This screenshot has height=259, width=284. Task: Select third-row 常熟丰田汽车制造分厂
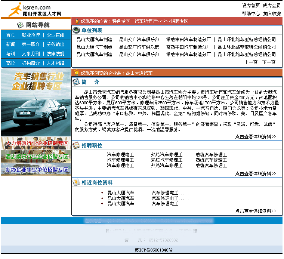(189, 54)
